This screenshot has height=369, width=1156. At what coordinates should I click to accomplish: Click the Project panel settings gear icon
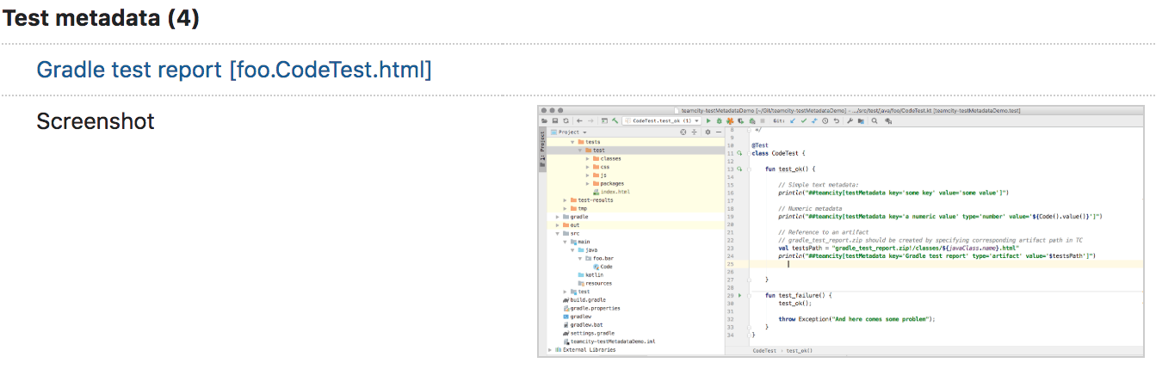point(708,132)
